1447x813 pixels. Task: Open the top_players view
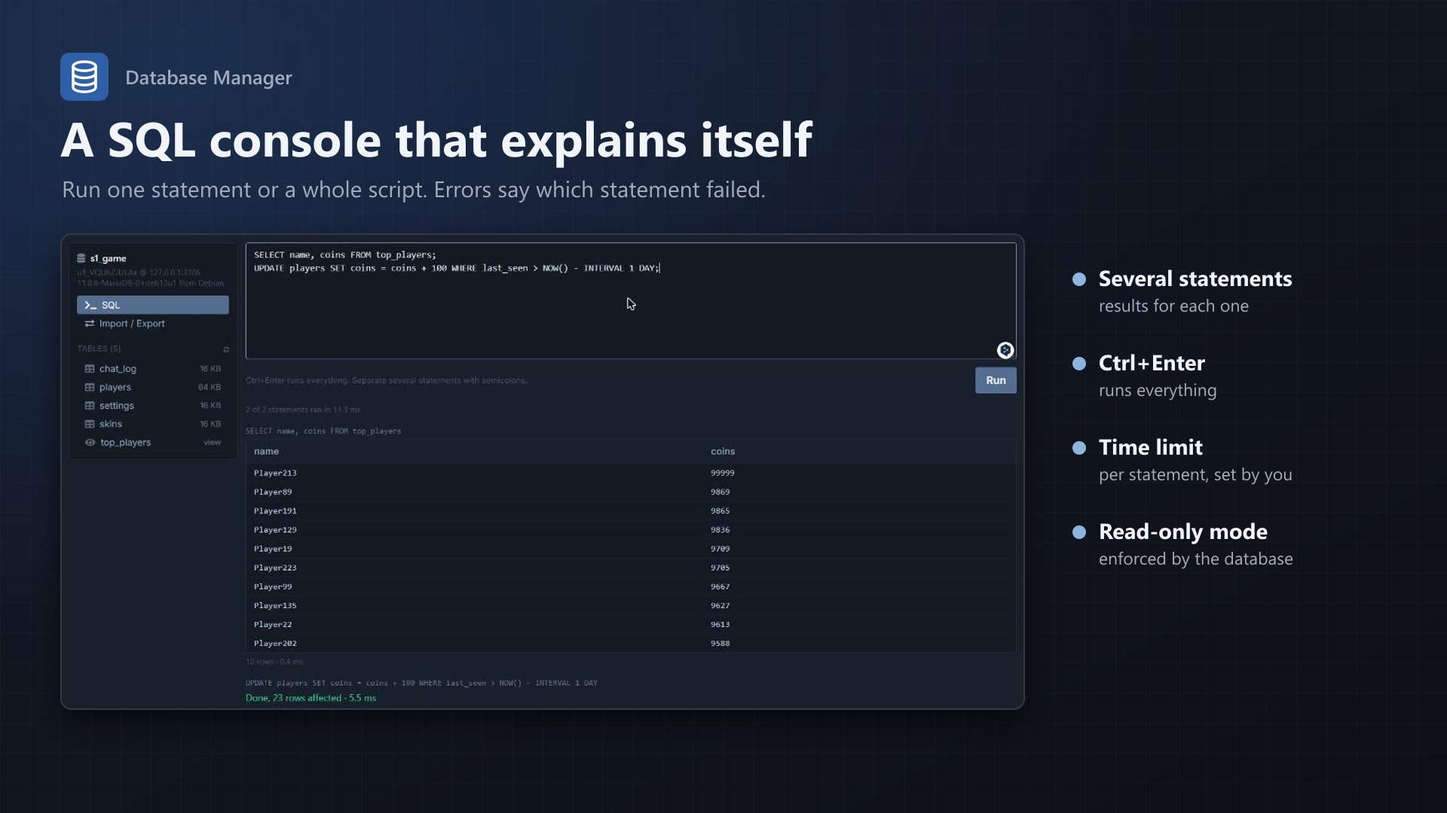153,443
